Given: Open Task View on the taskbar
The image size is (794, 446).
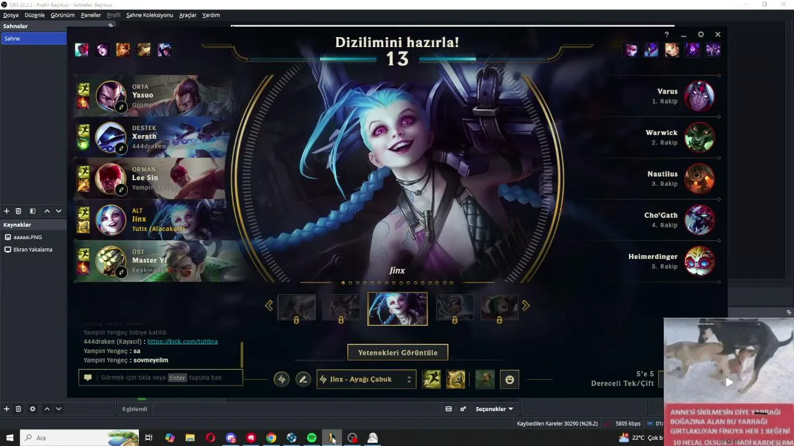Looking at the screenshot, I should 149,438.
